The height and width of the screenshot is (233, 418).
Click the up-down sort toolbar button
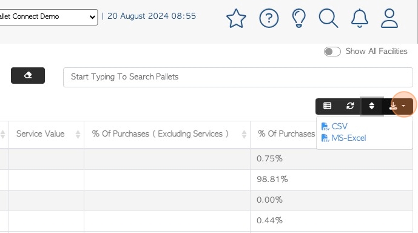[x=372, y=106]
